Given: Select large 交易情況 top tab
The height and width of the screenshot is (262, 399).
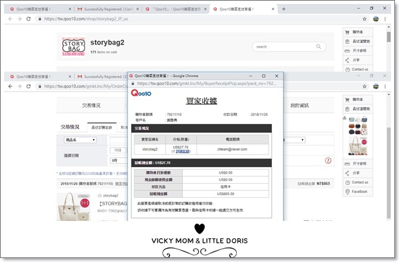Looking at the screenshot, I should (x=91, y=105).
